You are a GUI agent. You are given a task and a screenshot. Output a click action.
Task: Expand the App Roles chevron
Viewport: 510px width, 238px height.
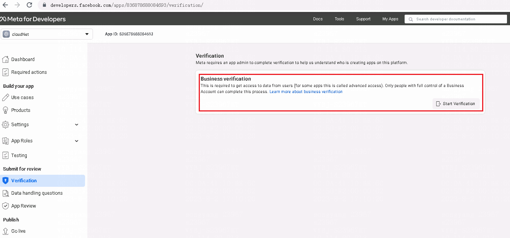[77, 141]
